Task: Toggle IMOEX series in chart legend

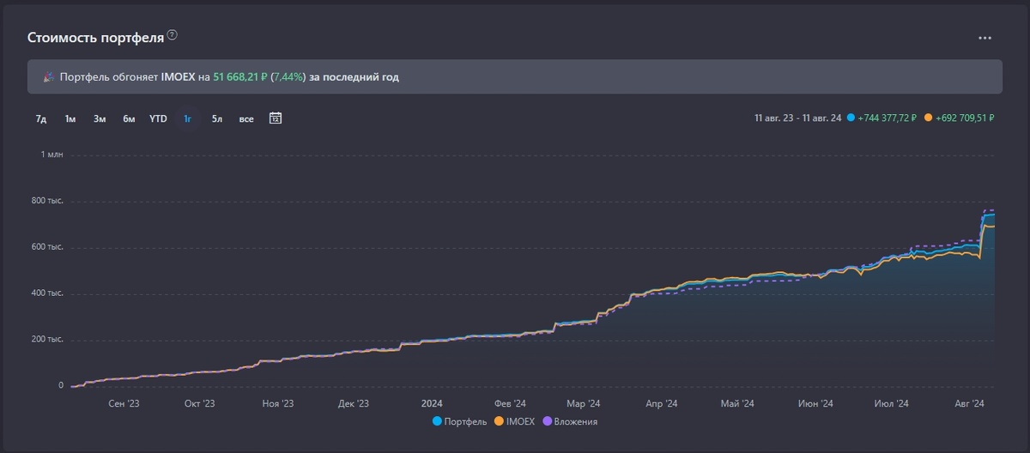Action: pos(516,421)
